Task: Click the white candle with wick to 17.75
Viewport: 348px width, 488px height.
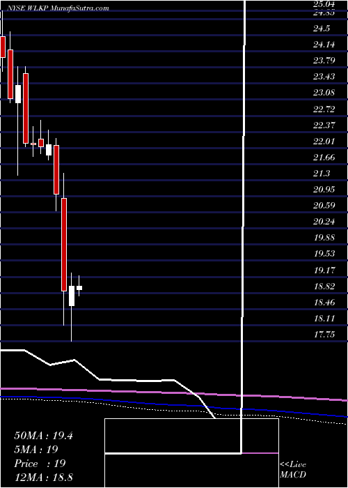Action: (72, 296)
